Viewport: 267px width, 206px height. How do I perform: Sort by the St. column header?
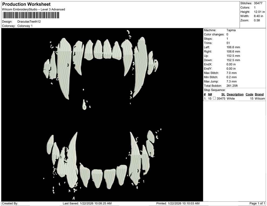[x=223, y=94]
